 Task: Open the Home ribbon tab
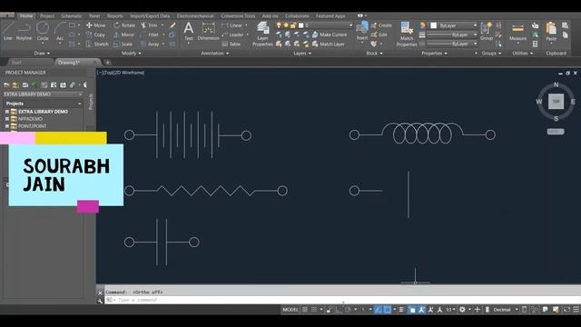(26, 16)
